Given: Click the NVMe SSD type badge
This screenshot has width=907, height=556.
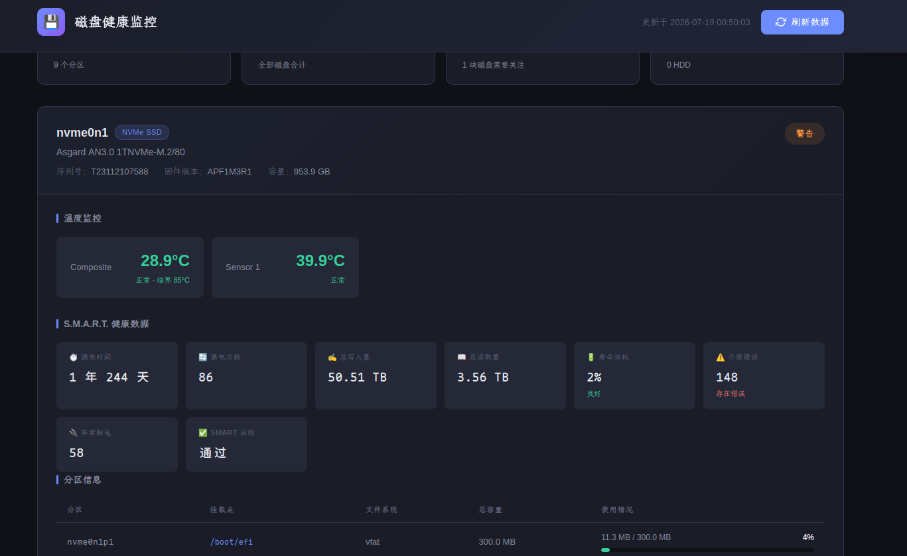Looking at the screenshot, I should click(142, 132).
